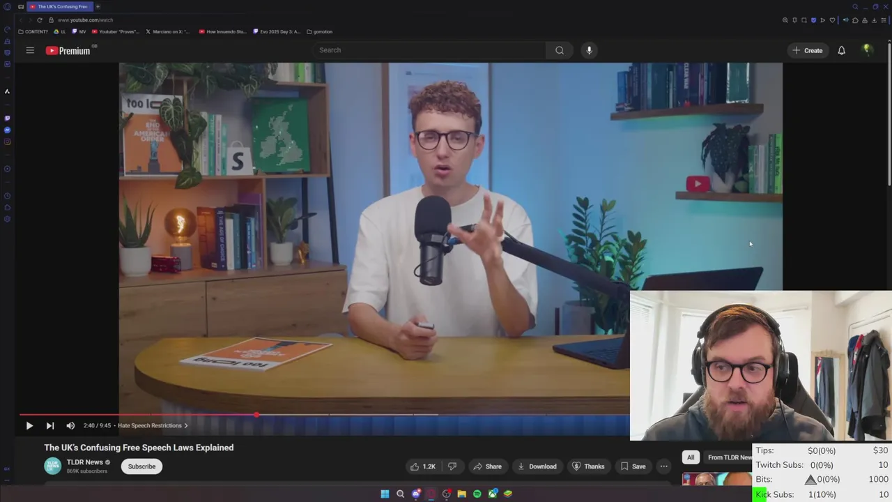Open more actions ellipsis menu

tap(663, 466)
